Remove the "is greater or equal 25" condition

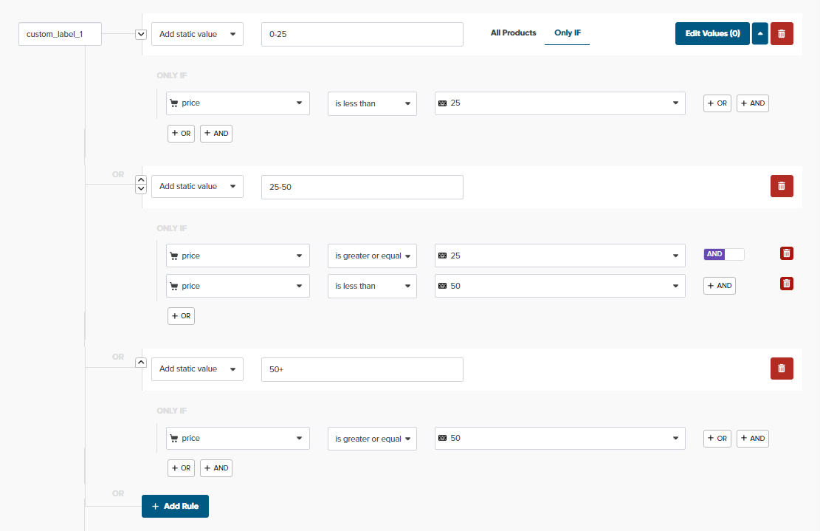click(786, 253)
